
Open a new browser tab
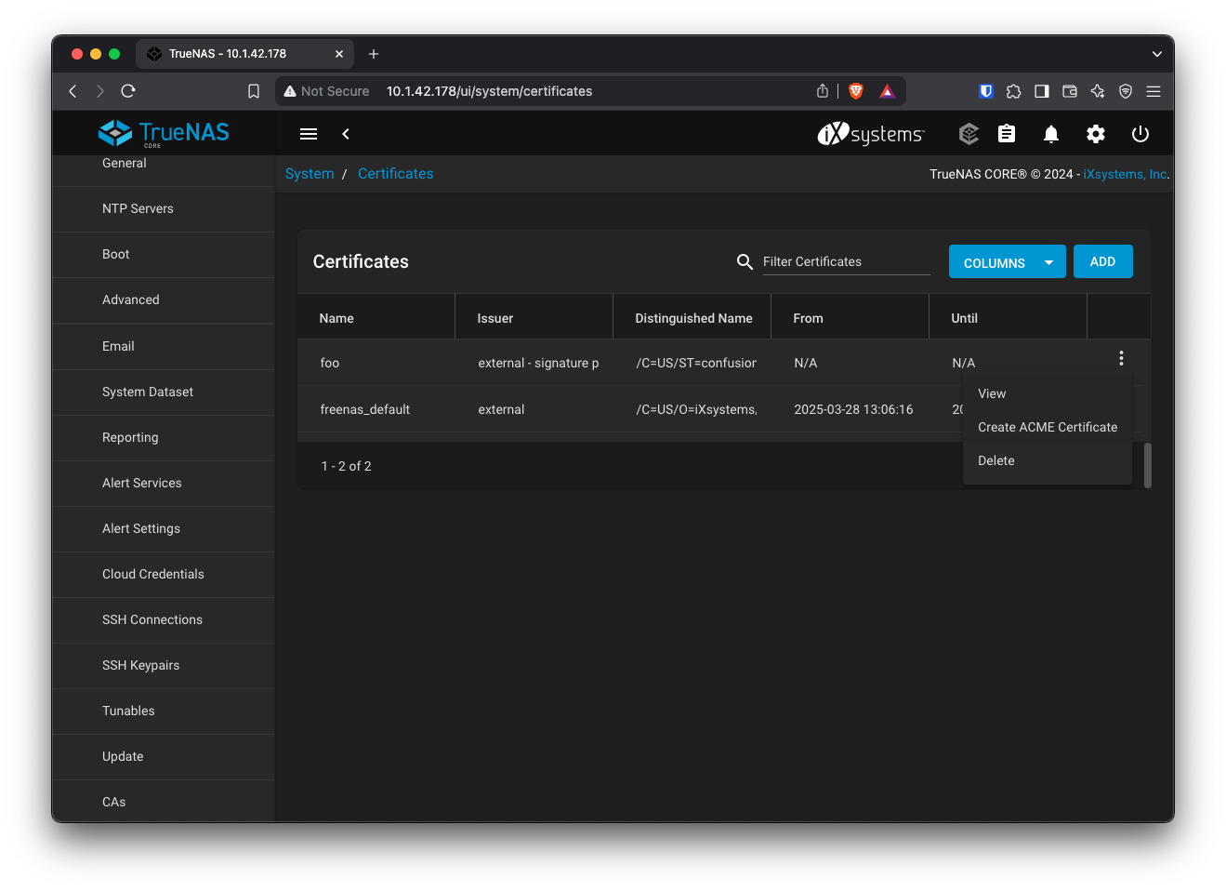point(374,54)
